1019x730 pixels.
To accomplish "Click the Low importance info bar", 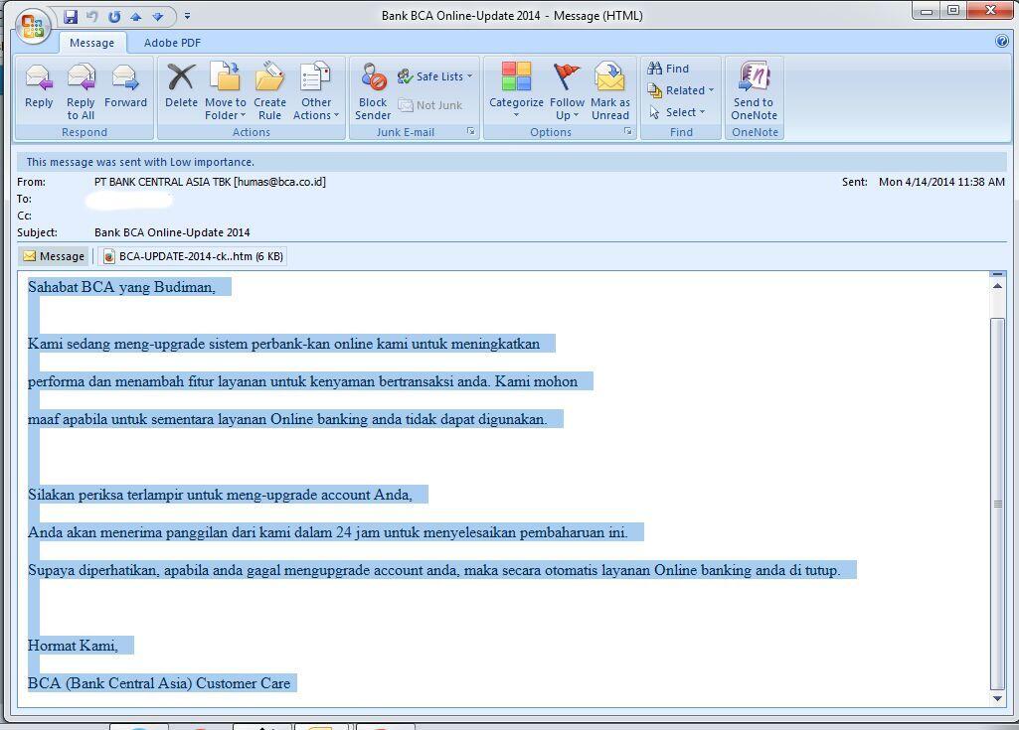I will point(510,162).
